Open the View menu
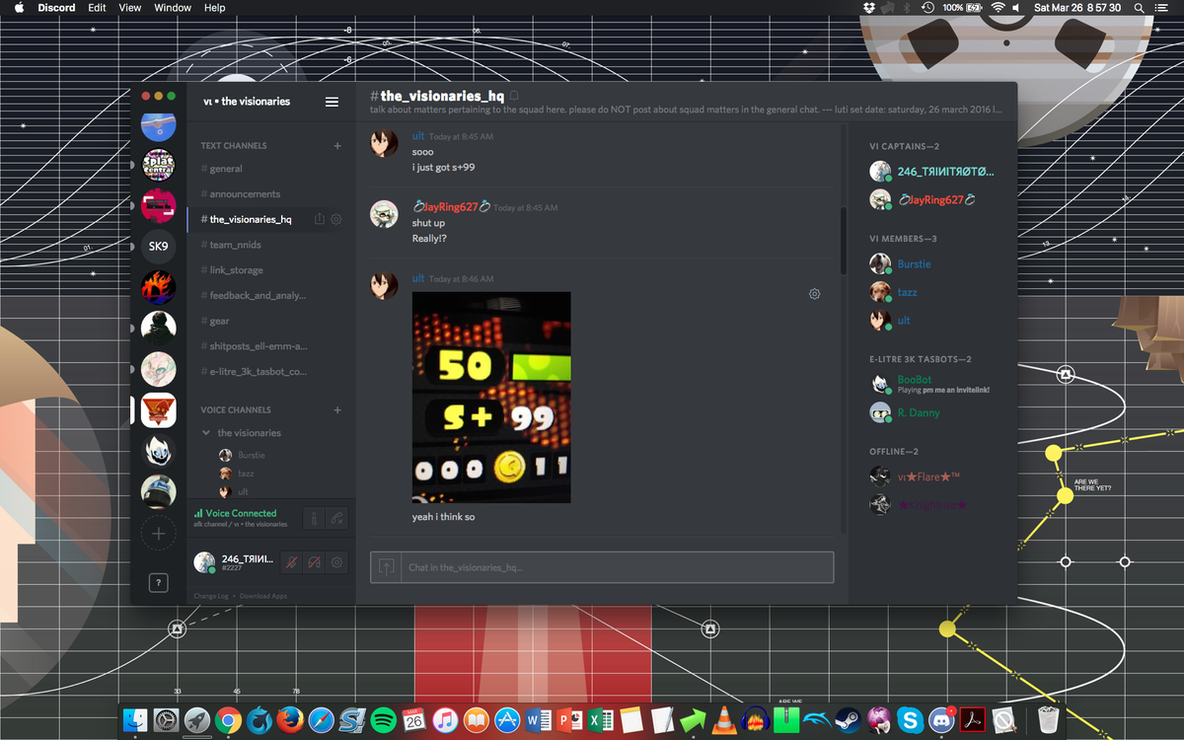 [130, 8]
